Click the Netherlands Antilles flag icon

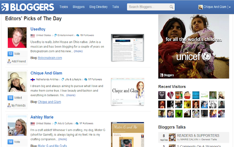33,79
